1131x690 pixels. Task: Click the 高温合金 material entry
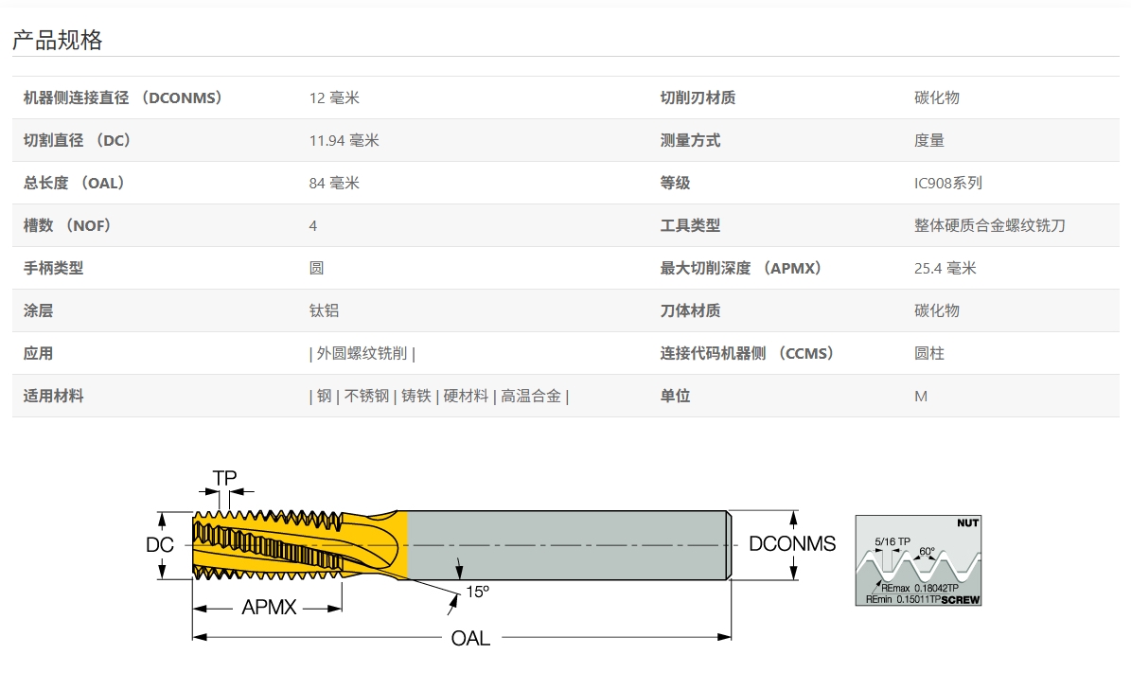click(x=531, y=396)
